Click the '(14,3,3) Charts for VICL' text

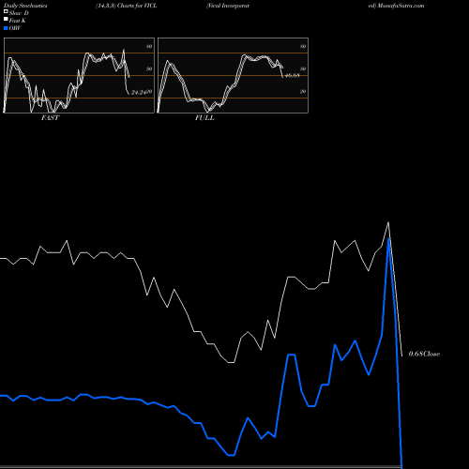(x=127, y=6)
